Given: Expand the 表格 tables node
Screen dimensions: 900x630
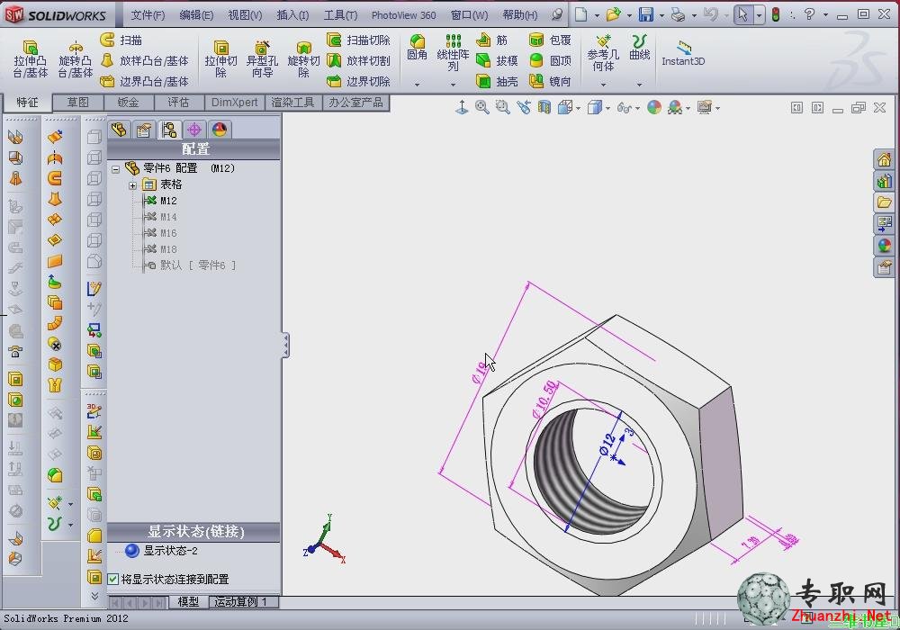Looking at the screenshot, I should coord(132,185).
